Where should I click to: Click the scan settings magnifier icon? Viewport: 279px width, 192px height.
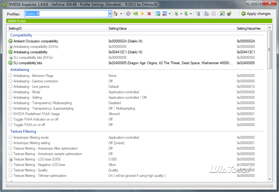point(207,14)
